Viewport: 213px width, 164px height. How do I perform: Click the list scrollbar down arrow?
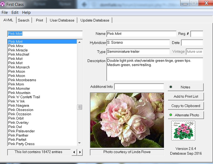80,143
